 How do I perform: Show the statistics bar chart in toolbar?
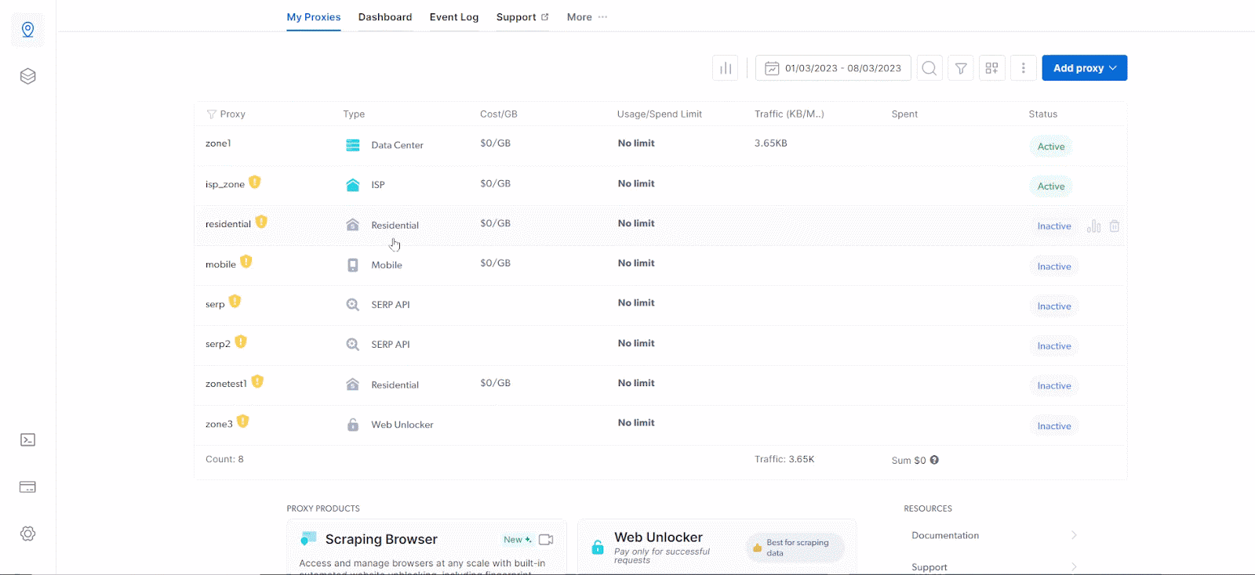click(x=726, y=68)
